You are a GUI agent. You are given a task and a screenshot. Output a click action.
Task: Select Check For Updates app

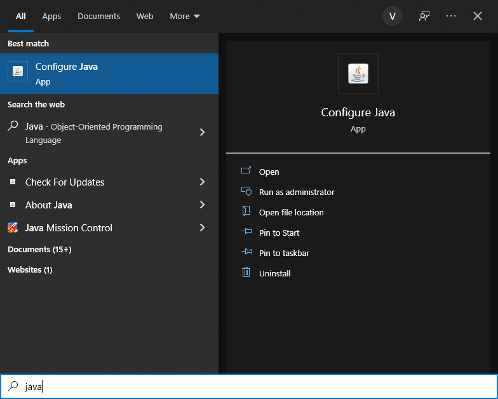pos(109,182)
